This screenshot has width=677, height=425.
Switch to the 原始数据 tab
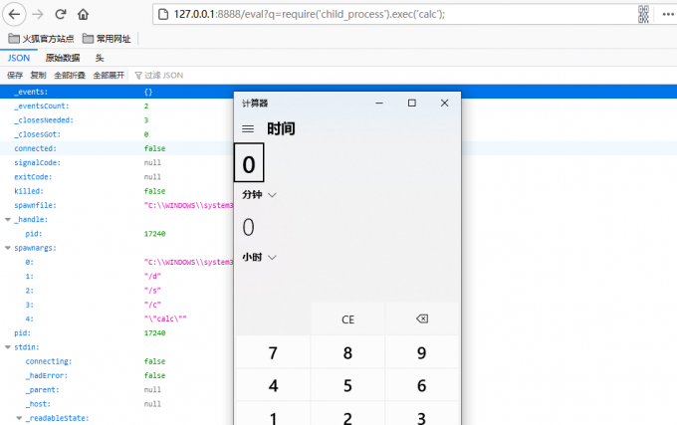tap(63, 58)
